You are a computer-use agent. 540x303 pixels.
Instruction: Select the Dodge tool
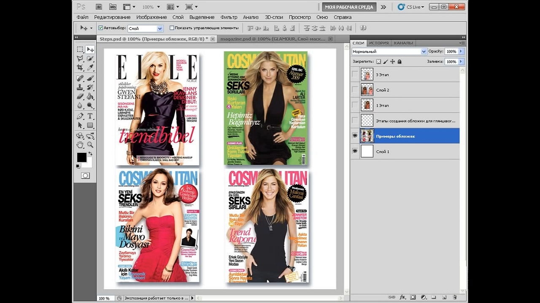coord(90,106)
